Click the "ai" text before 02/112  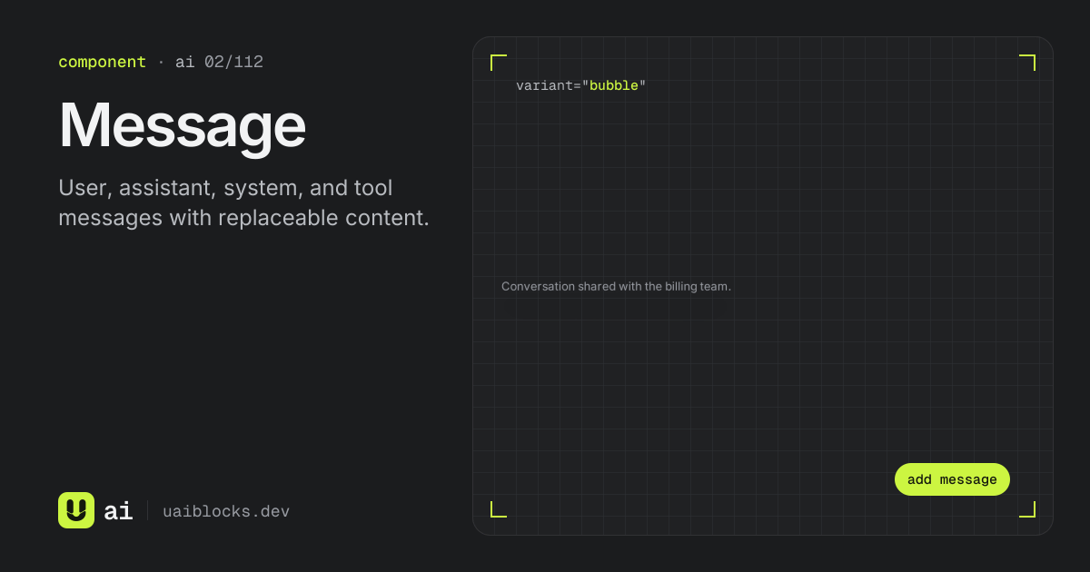coord(185,62)
